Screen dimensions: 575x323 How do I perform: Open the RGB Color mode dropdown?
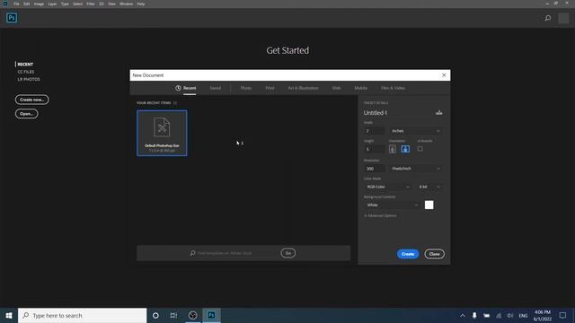pos(388,187)
